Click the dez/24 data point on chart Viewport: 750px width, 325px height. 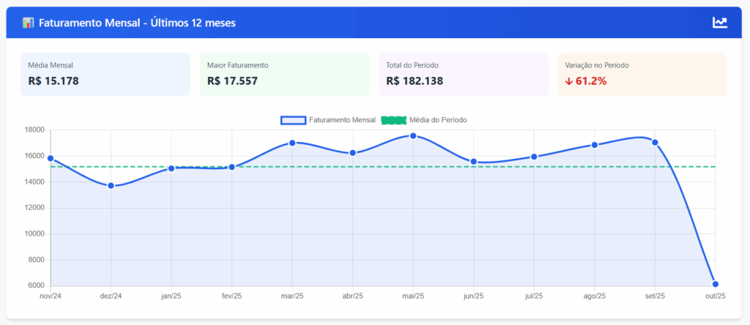click(x=111, y=186)
